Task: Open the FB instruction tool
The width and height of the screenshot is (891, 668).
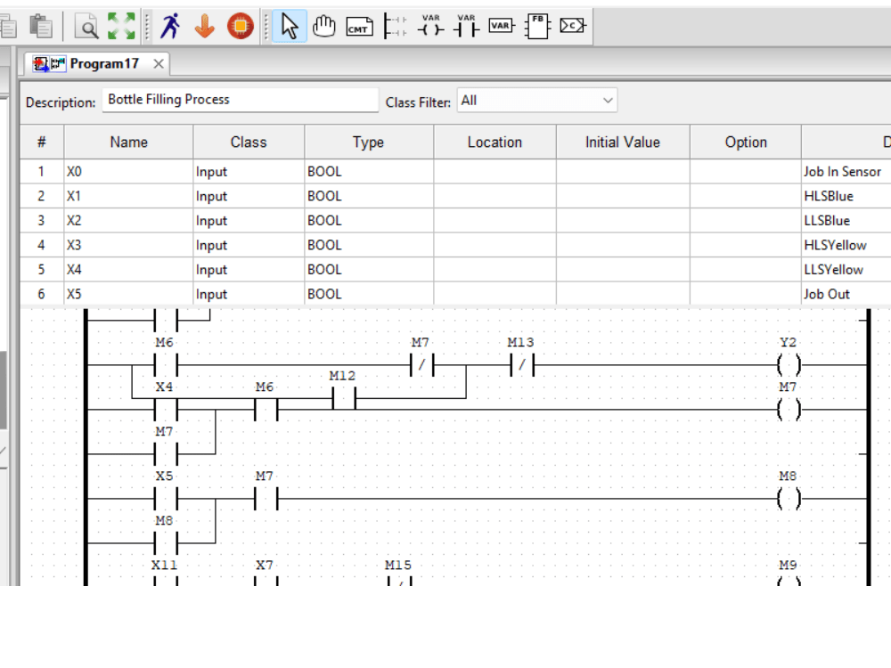Action: [536, 26]
